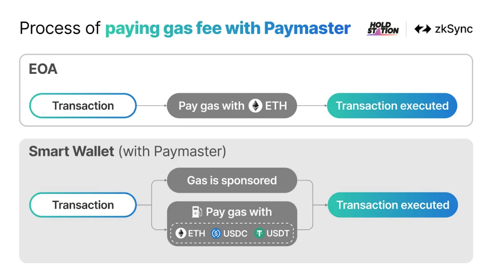Click the Gas is sponsored box
Screen dimensions: 493x277
(232, 180)
